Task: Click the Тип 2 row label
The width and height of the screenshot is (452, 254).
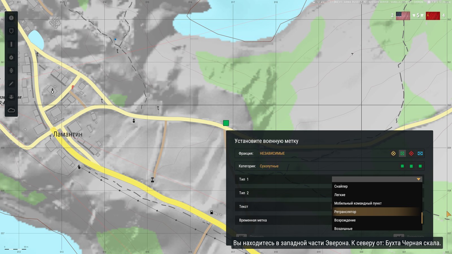Action: [244, 193]
